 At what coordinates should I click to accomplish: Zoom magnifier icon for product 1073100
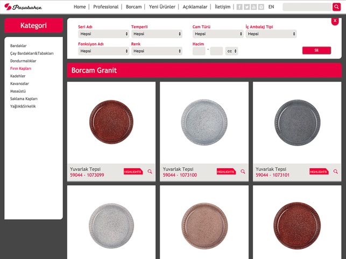click(243, 171)
